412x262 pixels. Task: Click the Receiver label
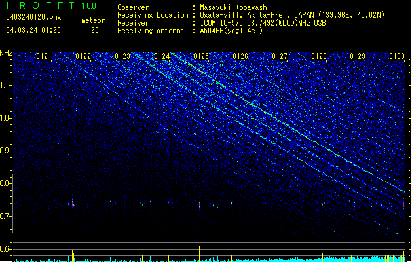click(x=133, y=23)
